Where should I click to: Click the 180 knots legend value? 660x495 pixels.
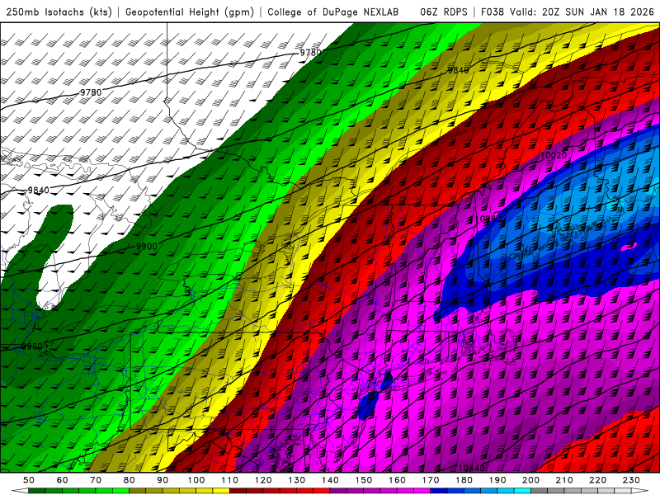[464, 480]
